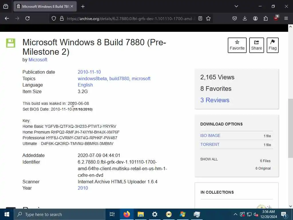Viewport: 293px width, 220px height.
Task: Open File Explorer from taskbar
Action: pyautogui.click(x=141, y=214)
